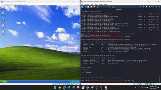
Task: Open Microsoft Store from the taskbar
Action: click(x=83, y=87)
